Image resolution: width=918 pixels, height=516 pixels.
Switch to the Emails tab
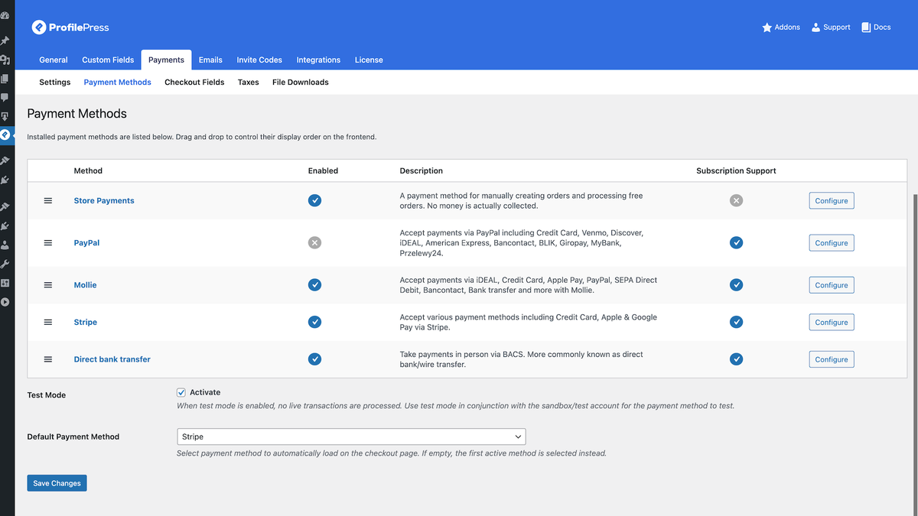point(210,60)
